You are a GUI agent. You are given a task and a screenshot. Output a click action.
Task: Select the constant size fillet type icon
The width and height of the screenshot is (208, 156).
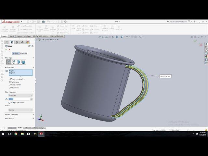(9, 62)
